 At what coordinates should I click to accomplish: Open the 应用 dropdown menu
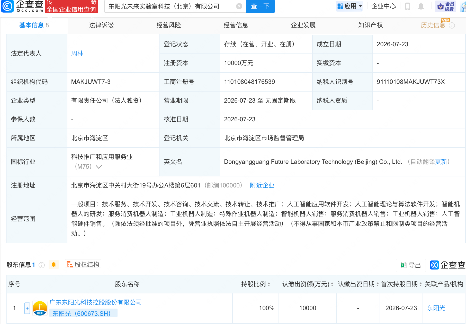349,6
